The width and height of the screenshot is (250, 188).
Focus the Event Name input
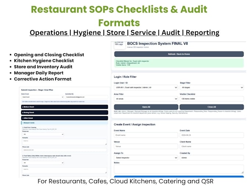pyautogui.click(x=146, y=135)
